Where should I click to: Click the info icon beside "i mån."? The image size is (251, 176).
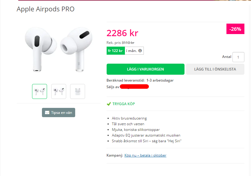140,51
